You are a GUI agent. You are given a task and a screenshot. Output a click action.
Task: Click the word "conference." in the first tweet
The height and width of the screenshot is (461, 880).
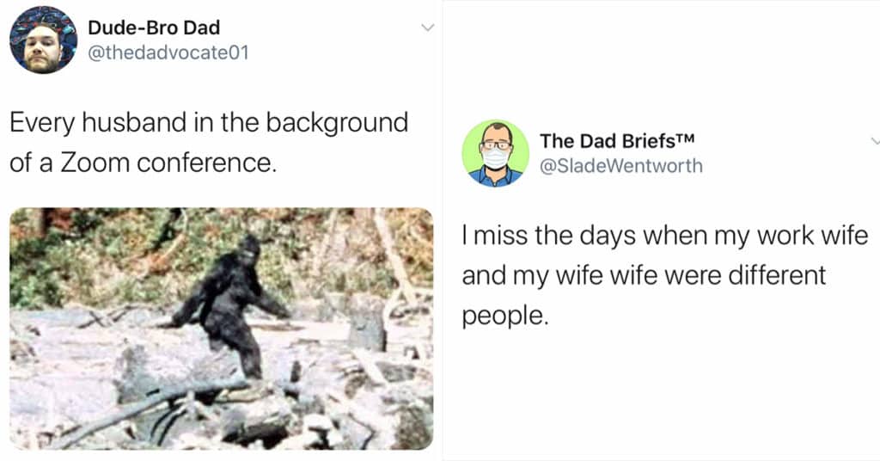tap(206, 163)
